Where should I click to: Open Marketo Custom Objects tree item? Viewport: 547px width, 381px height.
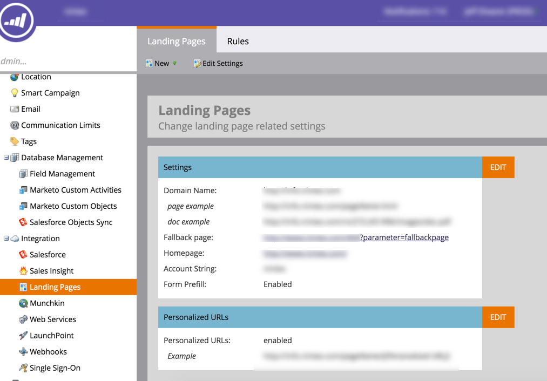(x=73, y=206)
